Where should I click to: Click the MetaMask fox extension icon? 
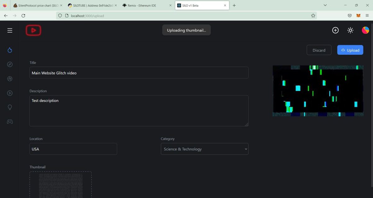358,16
